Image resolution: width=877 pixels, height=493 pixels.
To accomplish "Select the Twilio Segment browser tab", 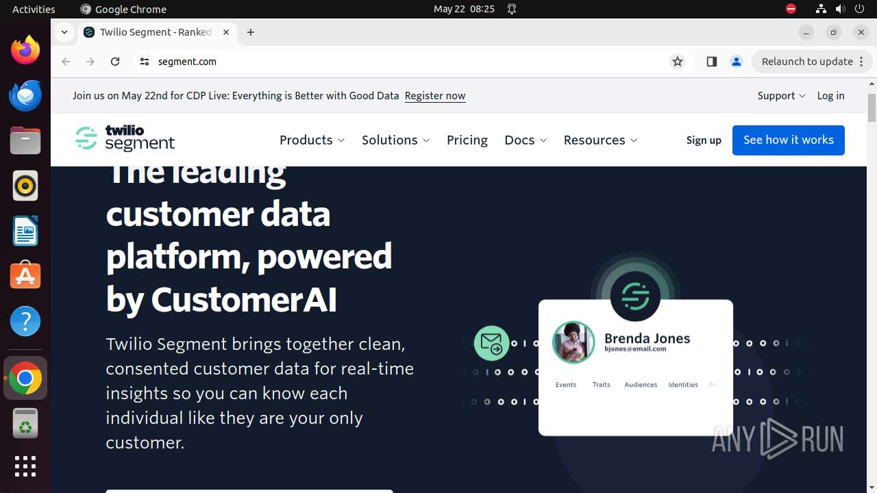I will click(156, 32).
